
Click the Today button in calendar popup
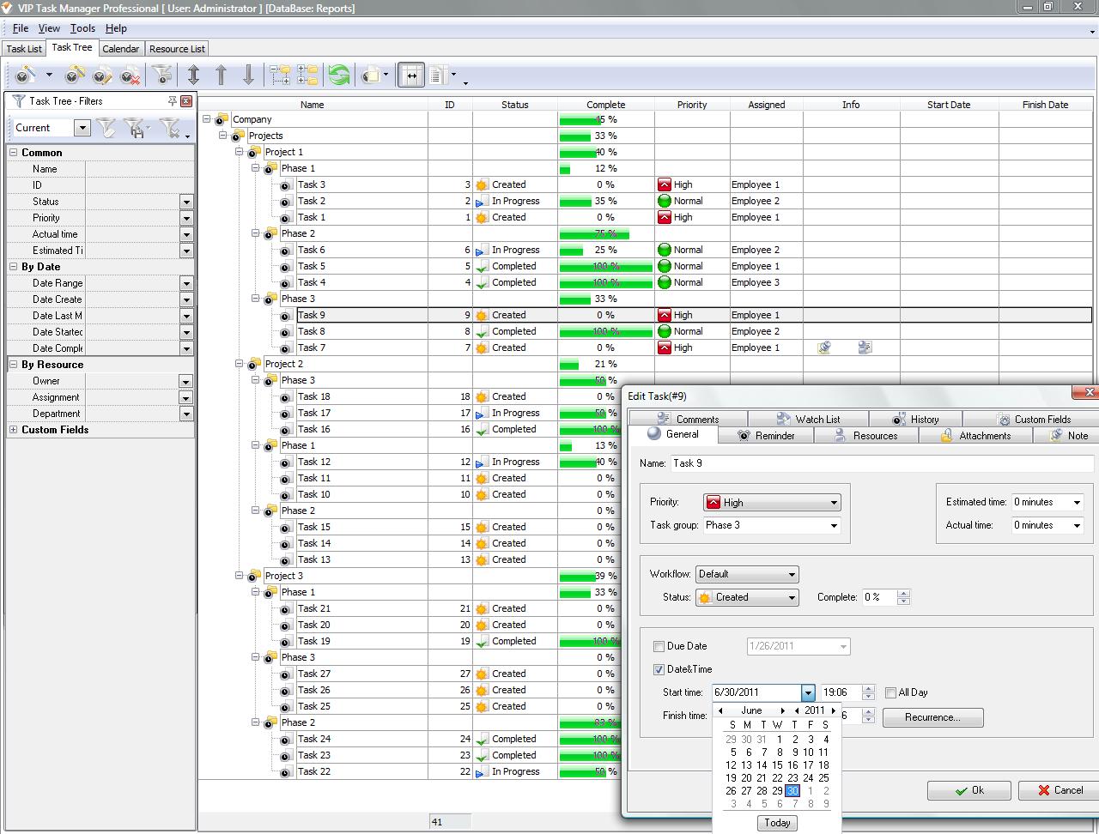(777, 823)
